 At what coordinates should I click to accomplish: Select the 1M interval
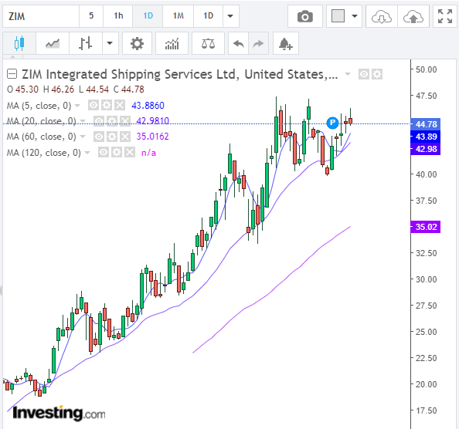[178, 16]
